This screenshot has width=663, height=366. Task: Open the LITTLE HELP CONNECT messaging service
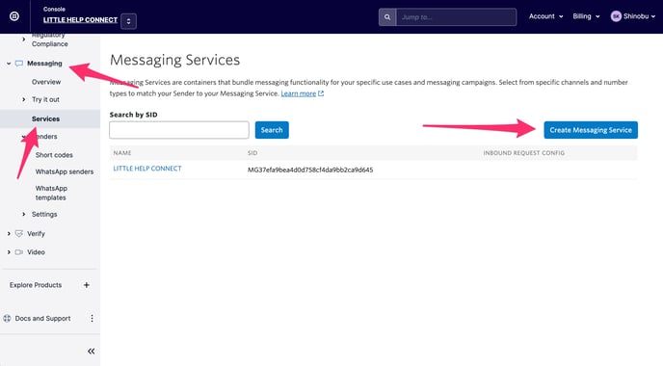pos(147,169)
